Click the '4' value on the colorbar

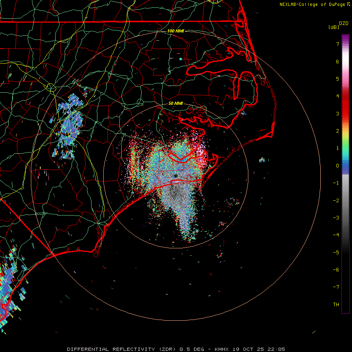pyautogui.click(x=338, y=96)
